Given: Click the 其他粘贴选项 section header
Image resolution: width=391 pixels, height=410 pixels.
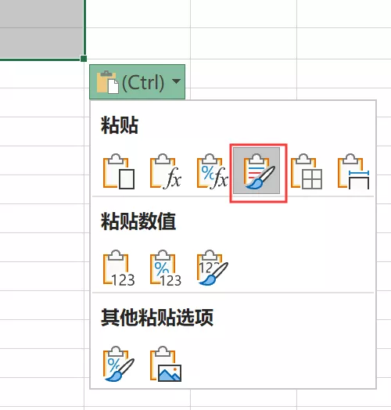Looking at the screenshot, I should tap(157, 318).
